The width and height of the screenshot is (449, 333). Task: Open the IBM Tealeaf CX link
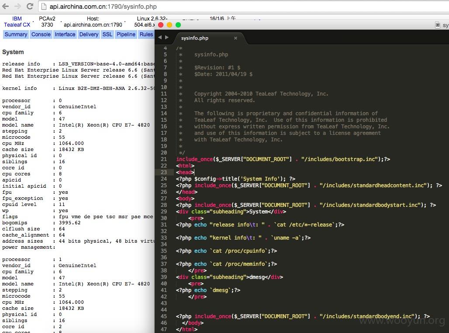click(17, 22)
